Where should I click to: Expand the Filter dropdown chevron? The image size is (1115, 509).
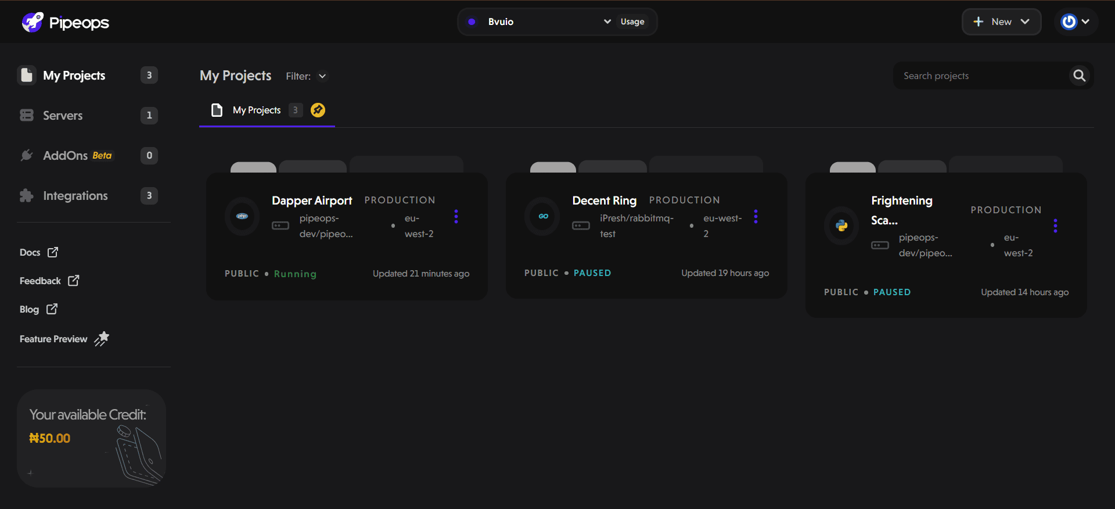pyautogui.click(x=322, y=76)
